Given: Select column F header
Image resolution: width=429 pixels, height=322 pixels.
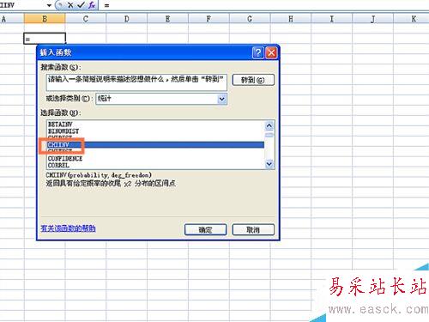Looking at the screenshot, I should click(208, 19).
